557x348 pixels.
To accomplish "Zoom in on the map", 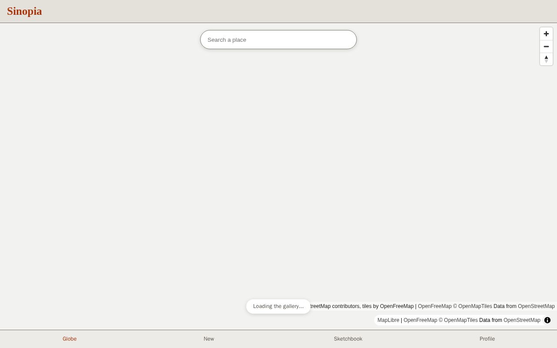I will pyautogui.click(x=546, y=34).
